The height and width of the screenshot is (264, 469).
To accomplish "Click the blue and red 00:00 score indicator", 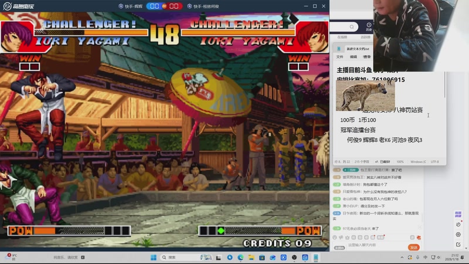I will [x=164, y=6].
